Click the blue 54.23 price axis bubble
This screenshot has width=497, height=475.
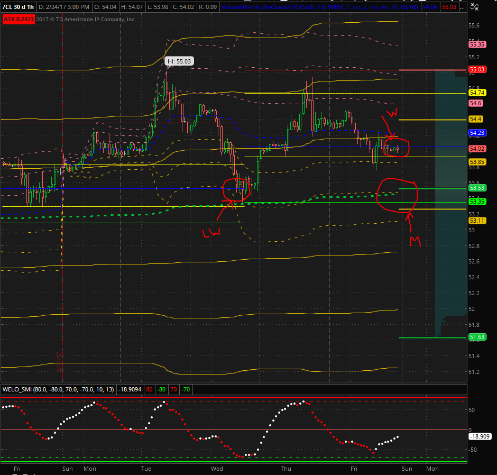[477, 133]
